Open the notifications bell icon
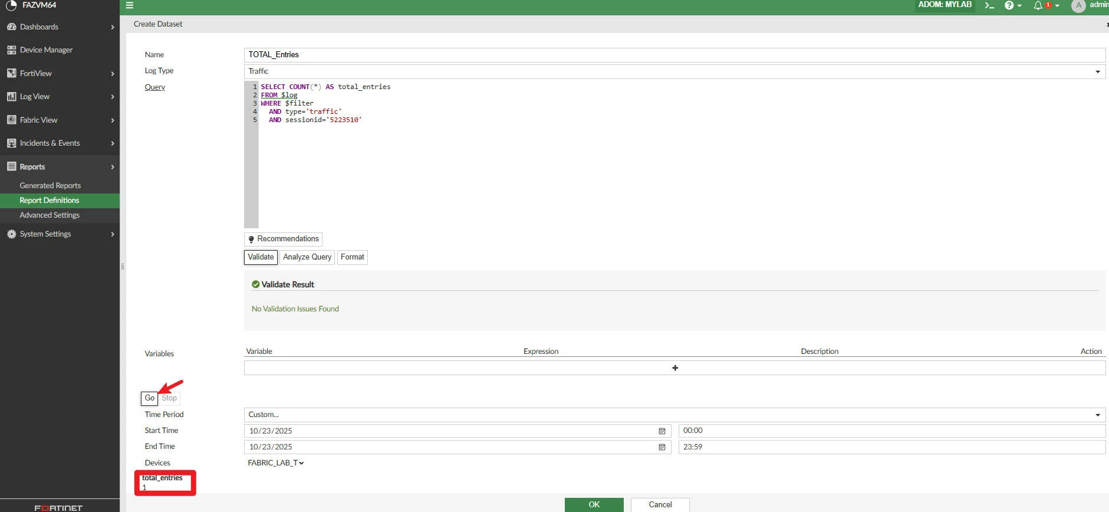 pyautogui.click(x=1046, y=5)
